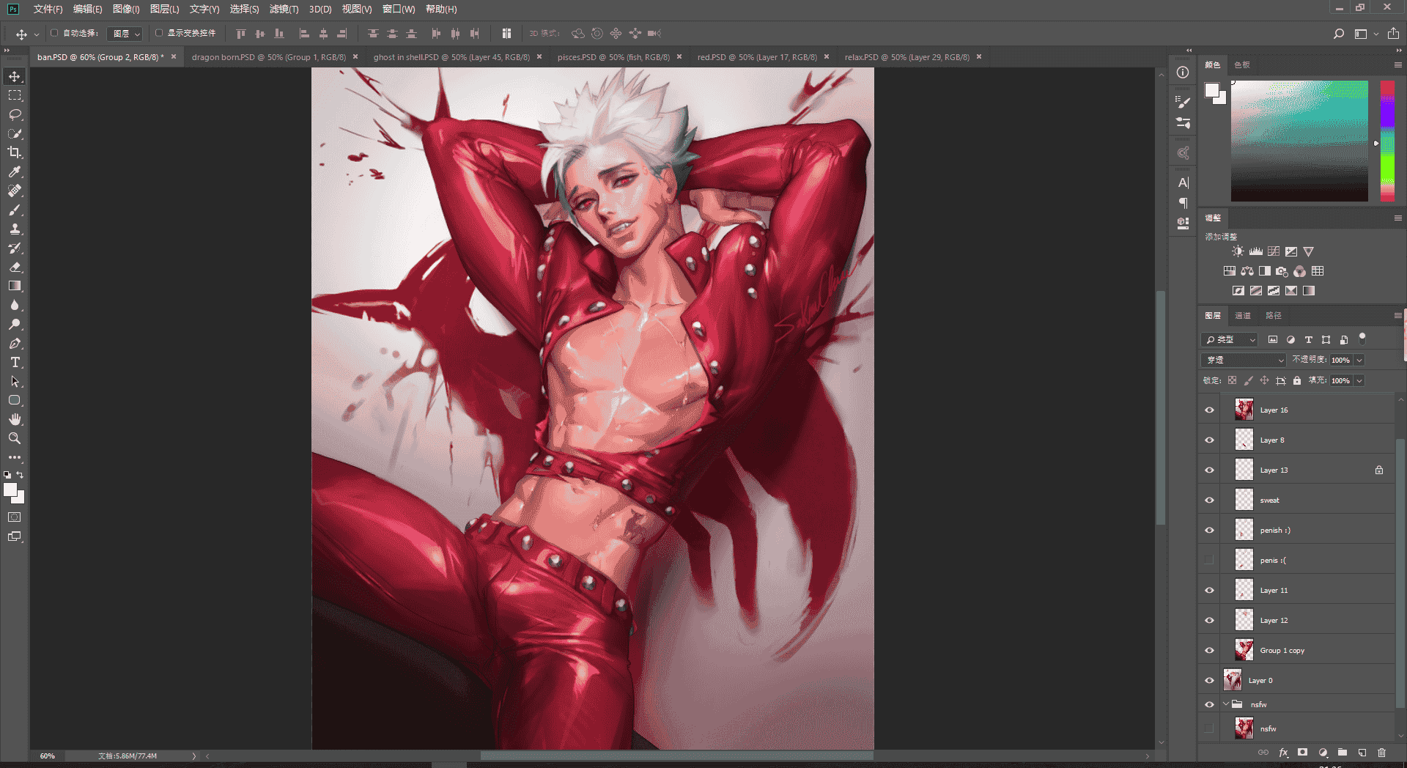This screenshot has height=768, width=1407.
Task: Select the Zoom tool
Action: pyautogui.click(x=15, y=438)
